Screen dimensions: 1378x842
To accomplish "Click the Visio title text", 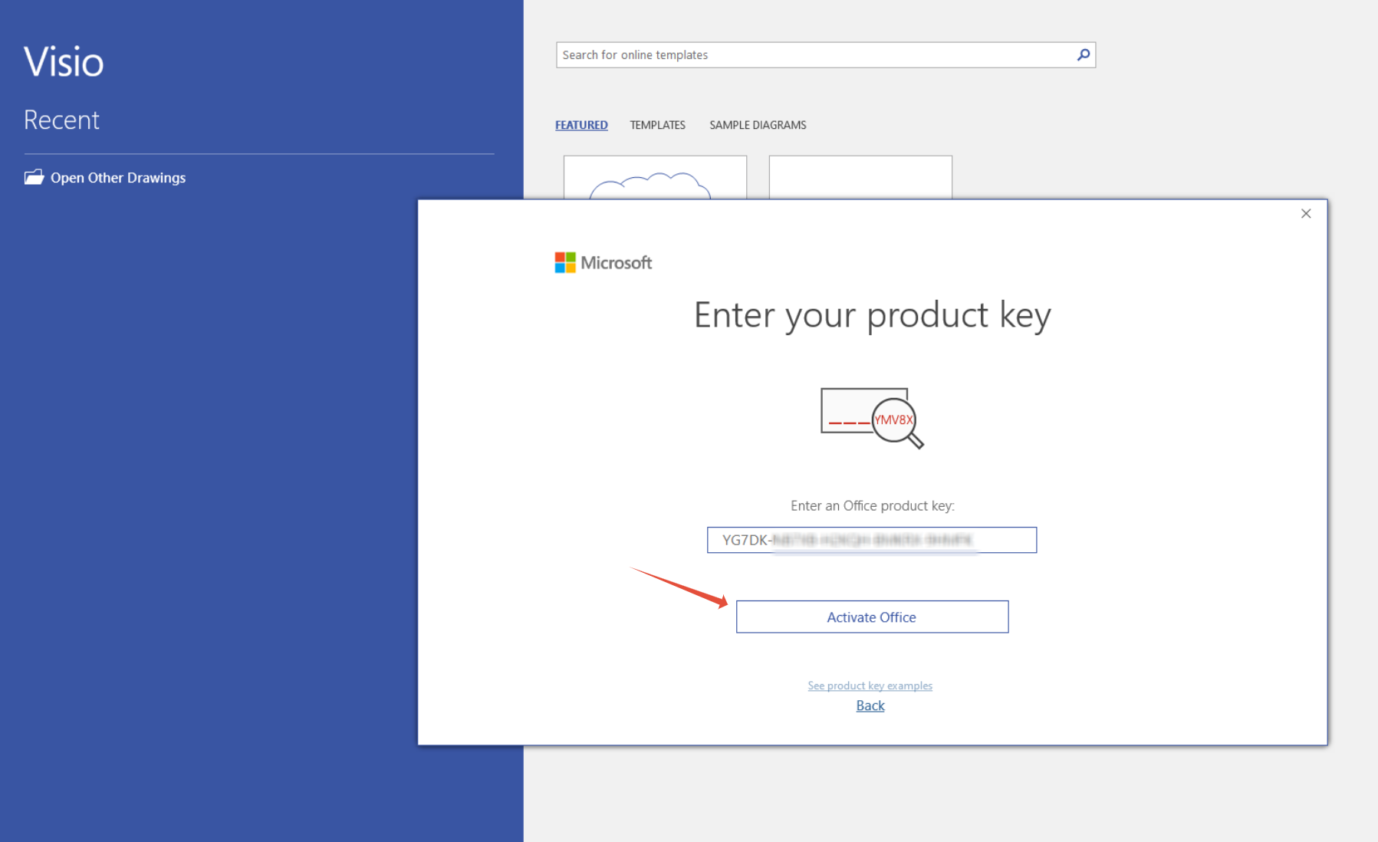I will [x=64, y=62].
